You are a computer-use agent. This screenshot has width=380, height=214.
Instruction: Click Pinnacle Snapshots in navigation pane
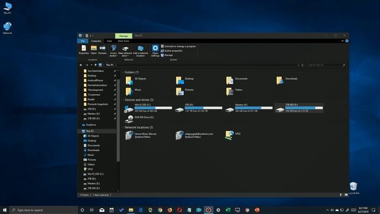(97, 104)
